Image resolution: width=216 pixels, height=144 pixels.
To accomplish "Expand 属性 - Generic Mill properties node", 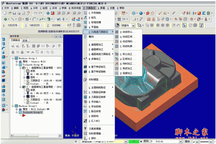I will tap(17, 62).
